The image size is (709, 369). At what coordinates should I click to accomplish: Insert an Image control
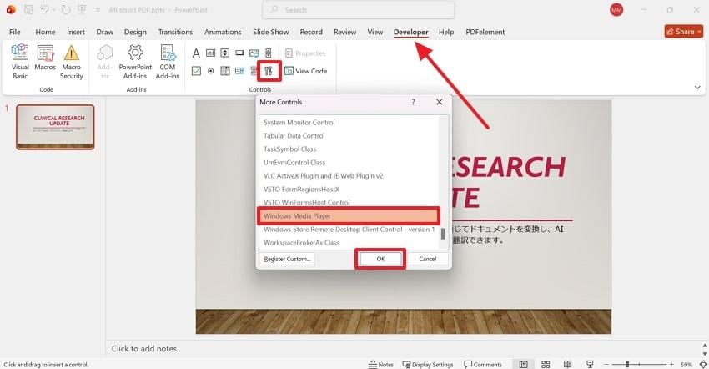click(254, 53)
